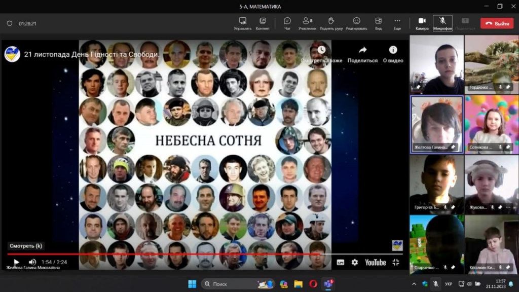Click the red video progress bar
Image resolution: width=519 pixels, height=292 pixels.
[162, 254]
